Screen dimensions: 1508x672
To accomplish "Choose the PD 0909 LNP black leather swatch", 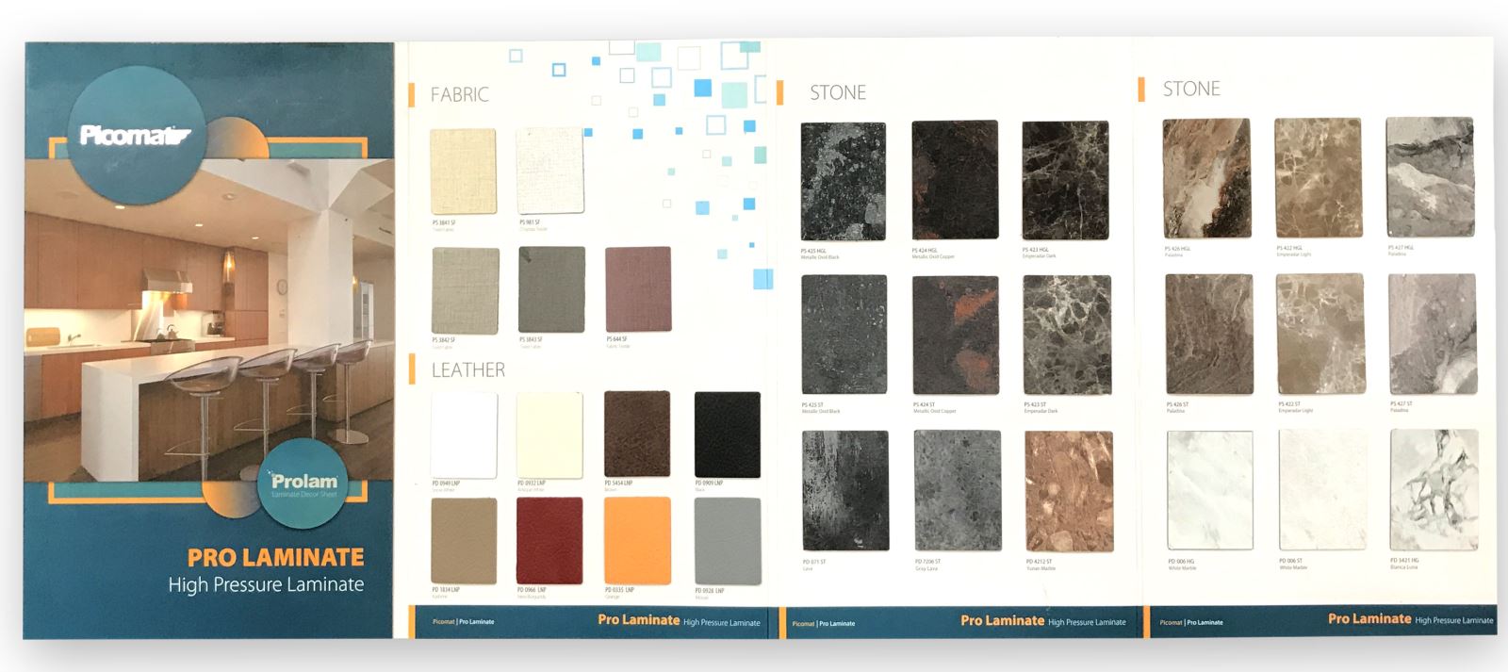I will pos(728,435).
